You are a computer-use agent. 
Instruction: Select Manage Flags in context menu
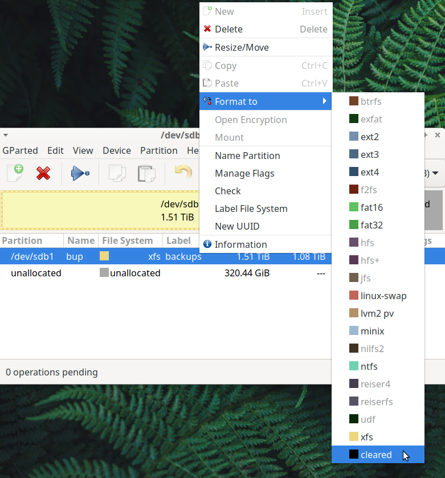[x=266, y=173]
